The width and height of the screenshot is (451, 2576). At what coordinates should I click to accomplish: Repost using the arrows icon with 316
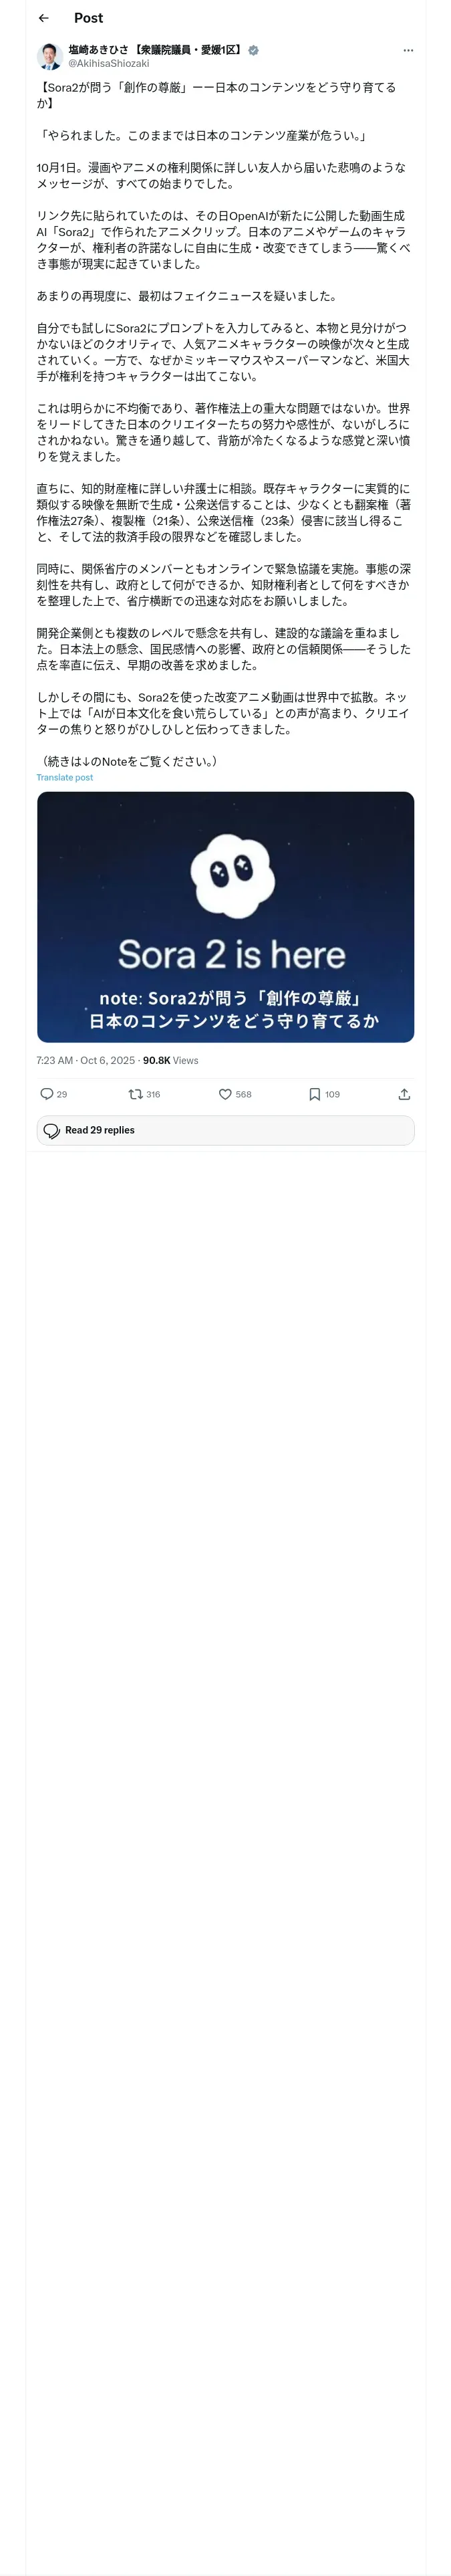pyautogui.click(x=136, y=1094)
